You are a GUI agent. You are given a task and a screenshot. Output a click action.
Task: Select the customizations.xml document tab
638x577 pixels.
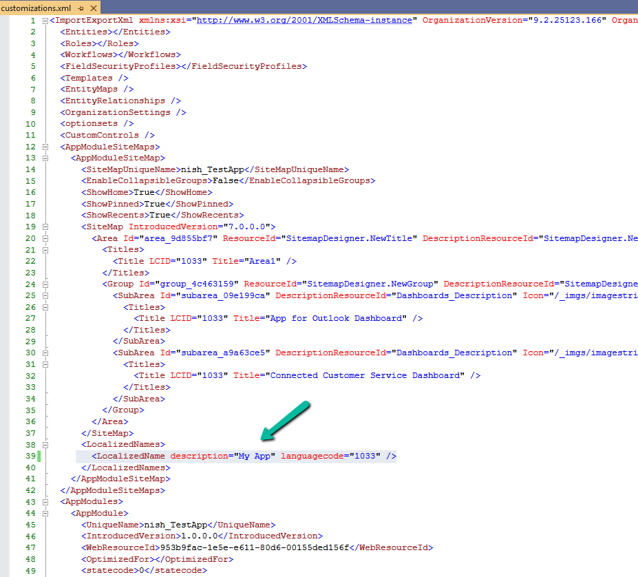[37, 8]
